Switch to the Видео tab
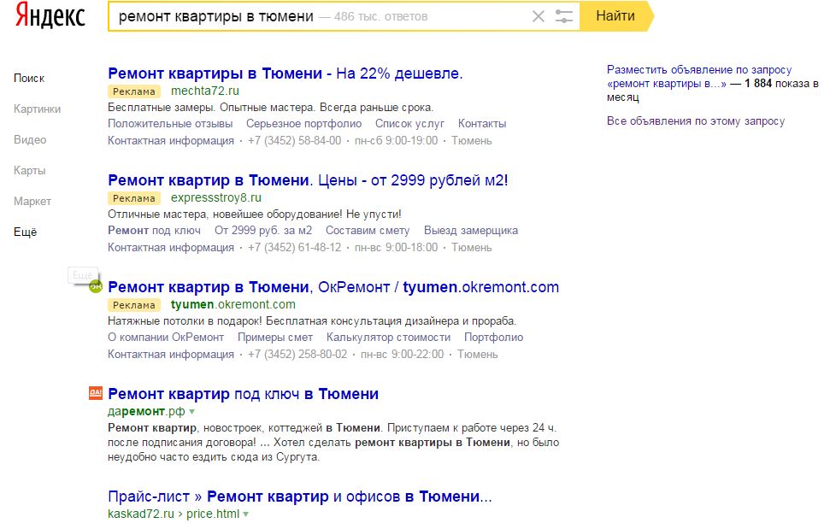The height and width of the screenshot is (523, 830). click(x=30, y=140)
